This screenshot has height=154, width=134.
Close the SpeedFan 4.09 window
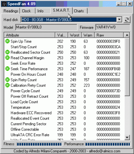130,4
